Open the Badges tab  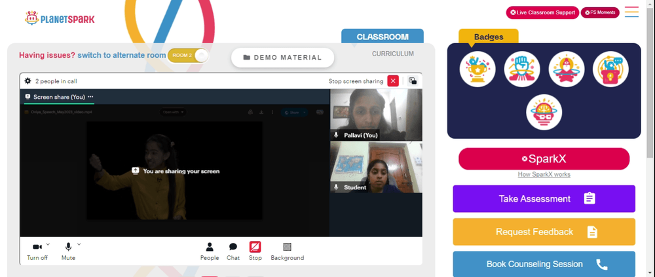pos(489,37)
